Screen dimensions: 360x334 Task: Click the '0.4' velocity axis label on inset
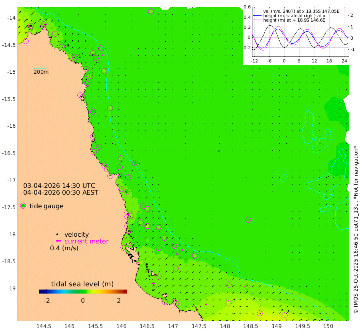pos(247,17)
